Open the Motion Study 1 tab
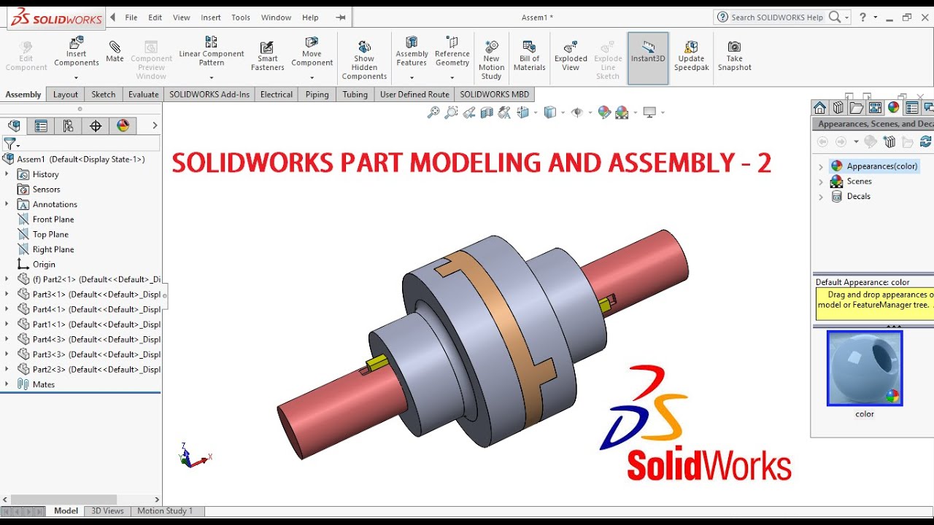The width and height of the screenshot is (934, 525). coord(165,511)
